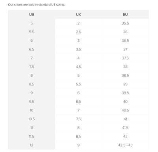Click US size 12 cell
Image resolution: width=158 pixels, height=152 pixels.
click(x=32, y=145)
